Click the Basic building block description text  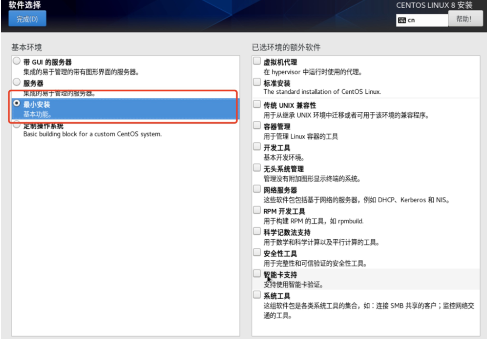coord(92,134)
